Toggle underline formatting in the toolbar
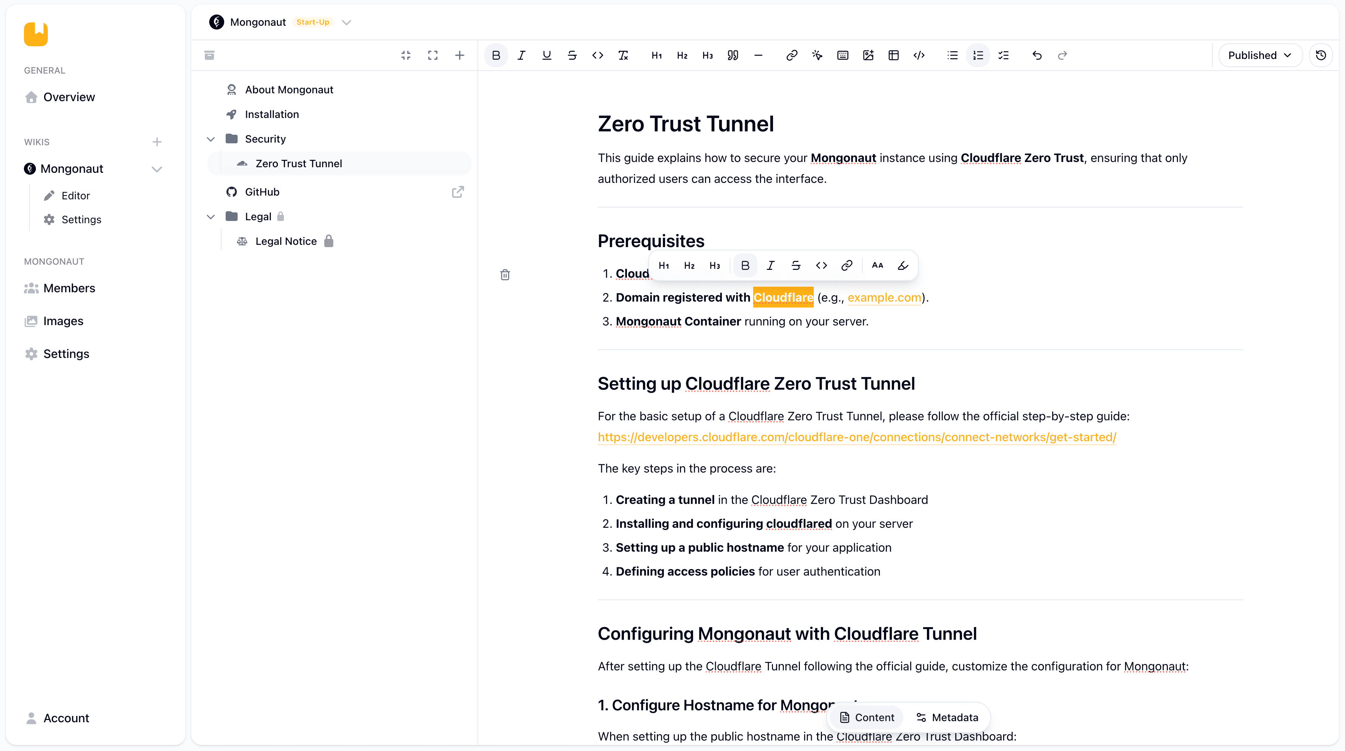The width and height of the screenshot is (1345, 751). (547, 55)
